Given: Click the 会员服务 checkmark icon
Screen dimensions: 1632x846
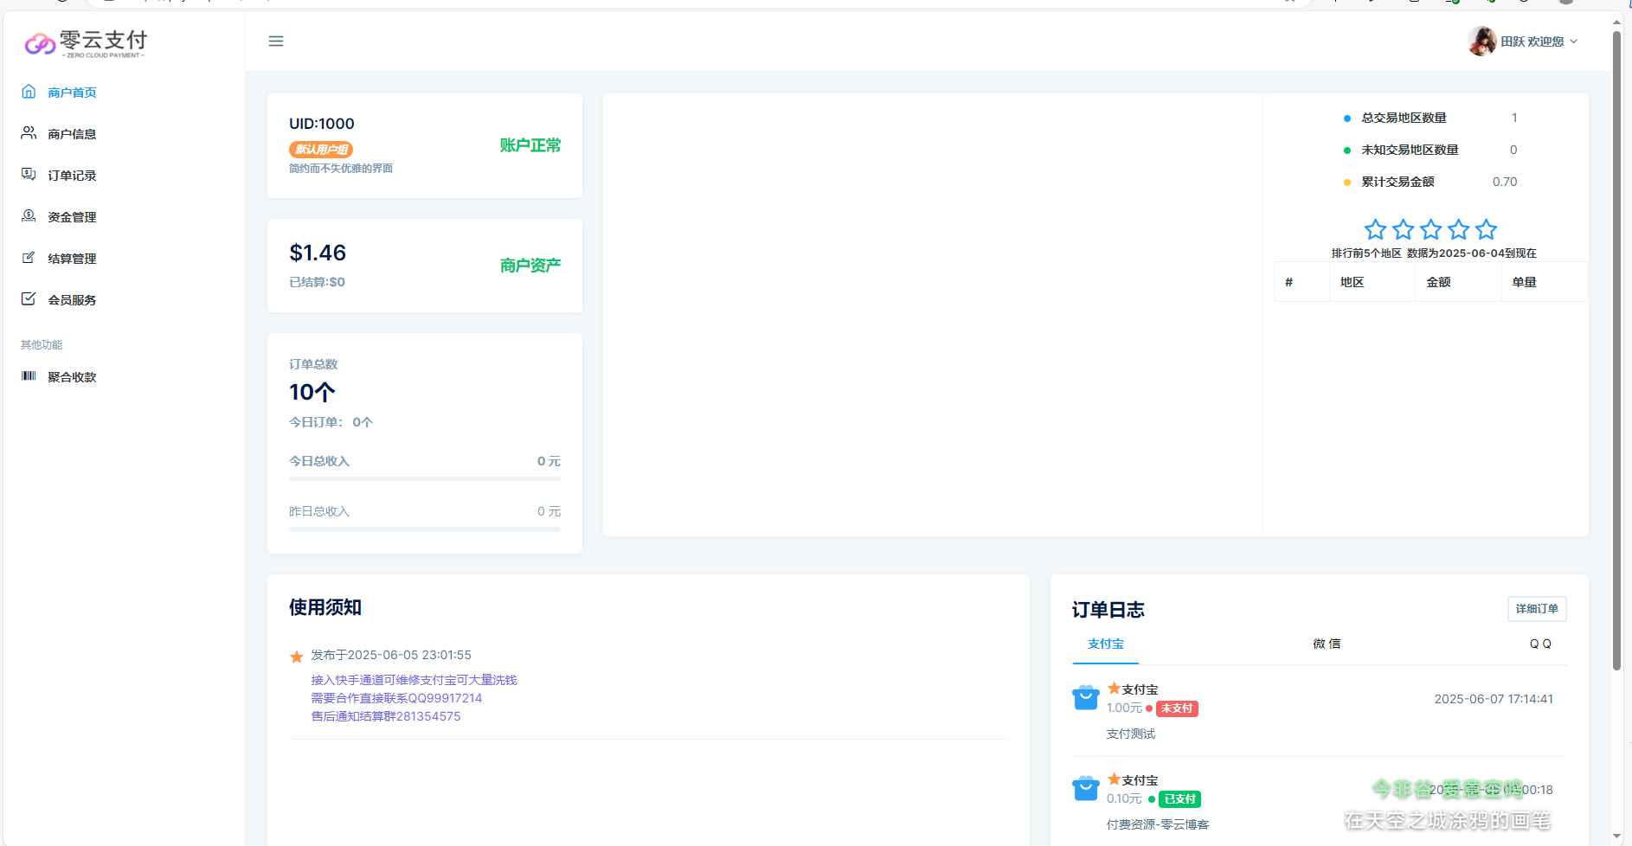Looking at the screenshot, I should tap(29, 299).
